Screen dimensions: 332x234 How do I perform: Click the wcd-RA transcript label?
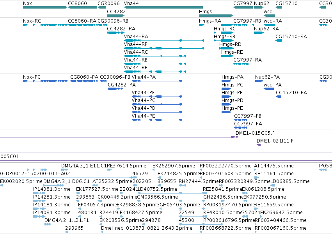(x=273, y=21)
